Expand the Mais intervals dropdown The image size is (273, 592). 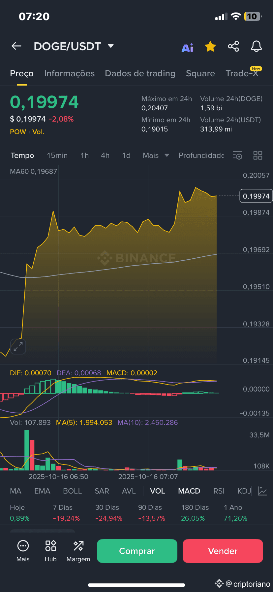[x=156, y=155]
